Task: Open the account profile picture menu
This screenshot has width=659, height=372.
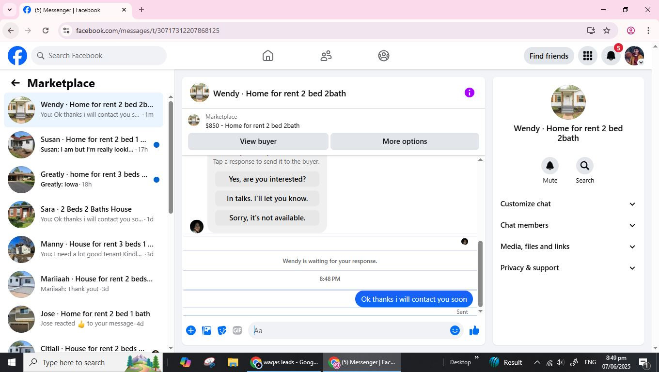Action: click(x=634, y=56)
